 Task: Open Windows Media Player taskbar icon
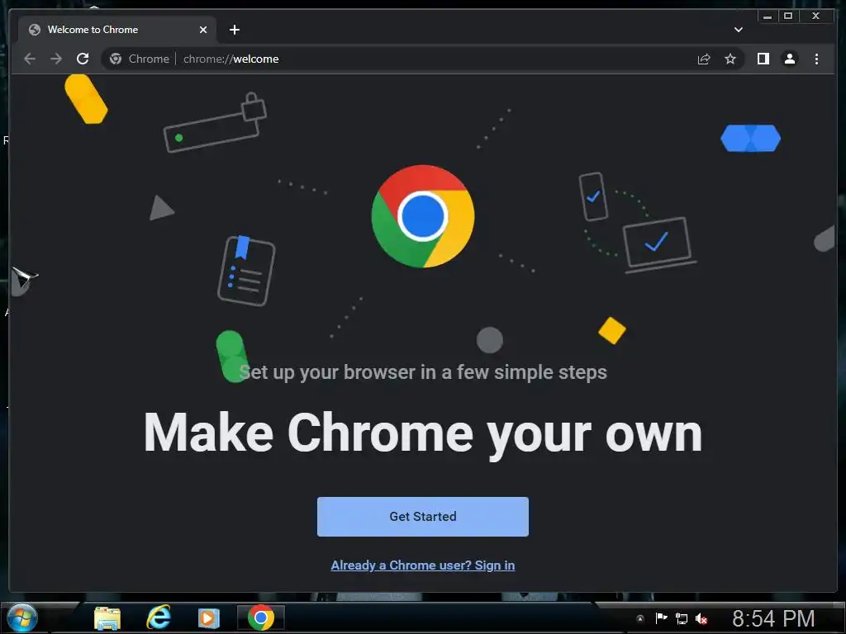[x=208, y=617]
